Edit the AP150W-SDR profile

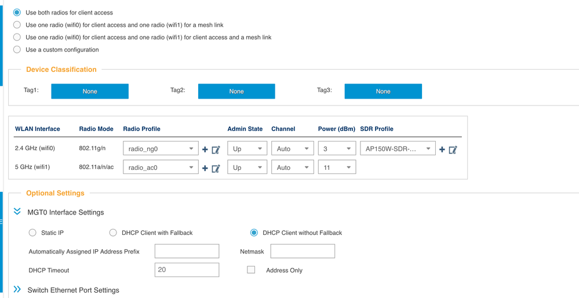tap(453, 150)
